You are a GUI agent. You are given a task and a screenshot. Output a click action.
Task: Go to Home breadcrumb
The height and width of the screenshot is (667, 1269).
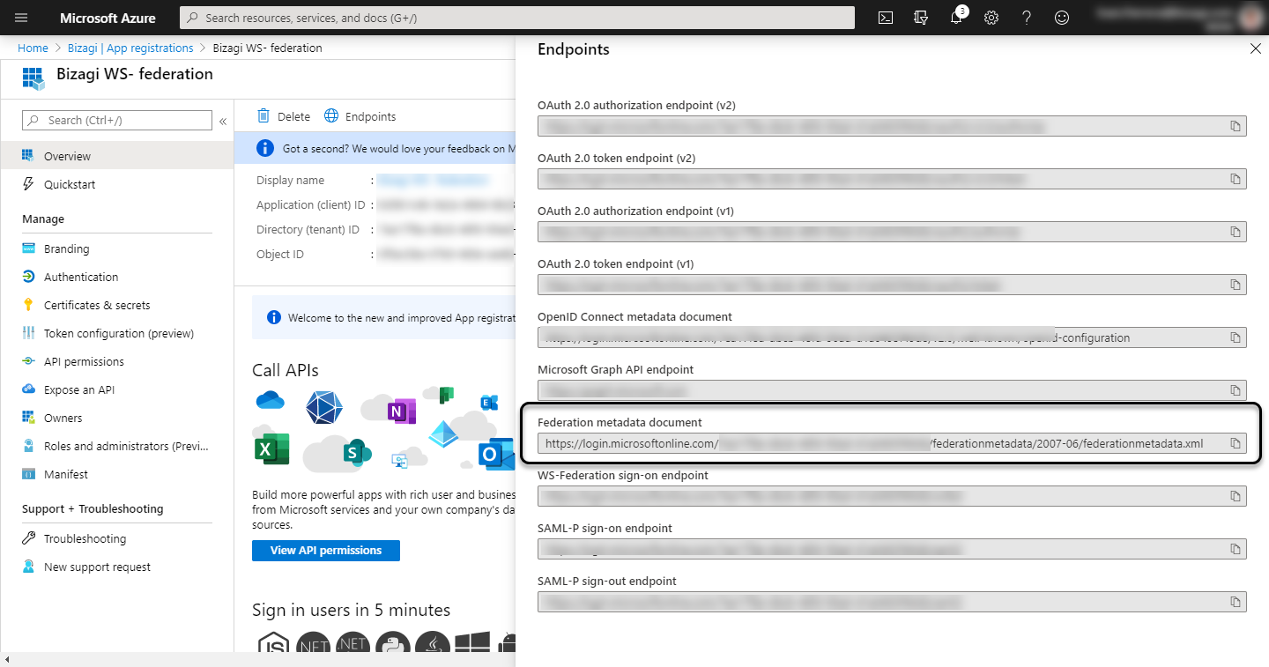click(33, 48)
